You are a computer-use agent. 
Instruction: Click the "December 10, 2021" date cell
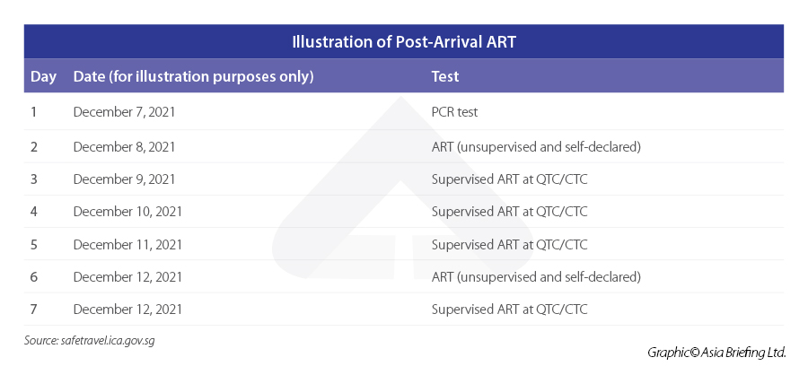(127, 212)
